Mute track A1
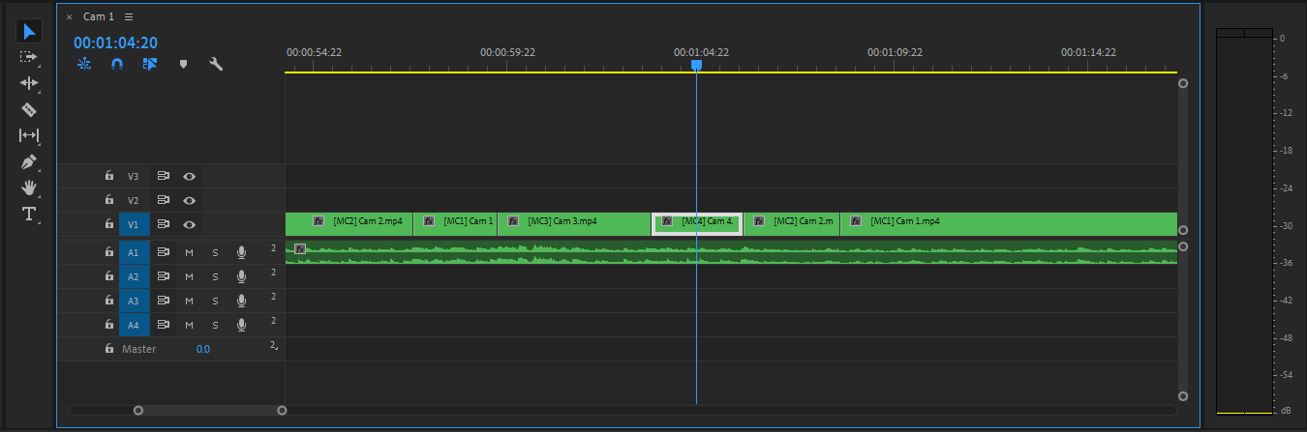 (190, 252)
